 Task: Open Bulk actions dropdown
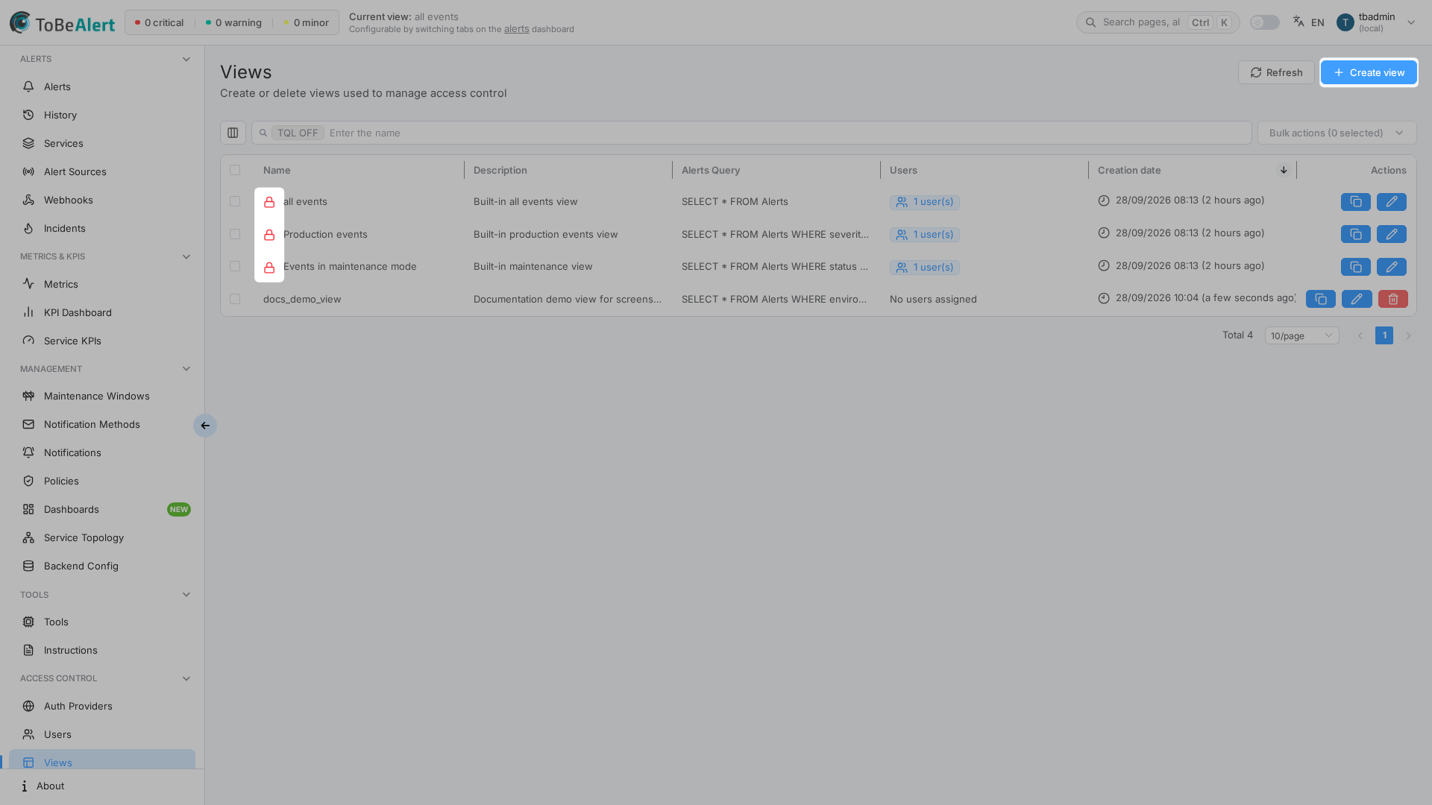point(1337,133)
